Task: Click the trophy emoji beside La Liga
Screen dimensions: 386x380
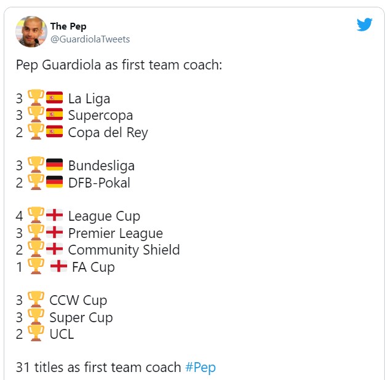Action: [36, 98]
